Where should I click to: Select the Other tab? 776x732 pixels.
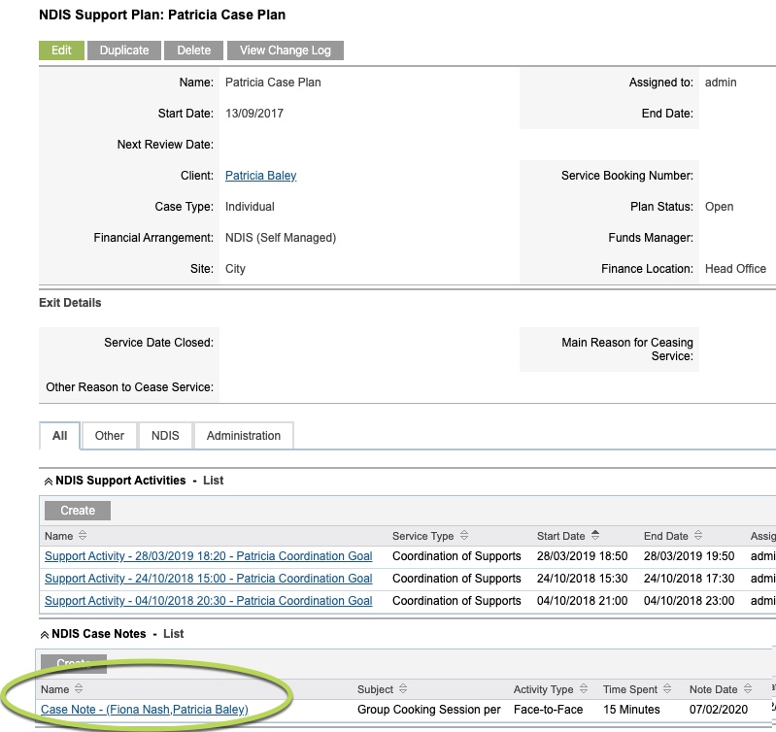(110, 436)
